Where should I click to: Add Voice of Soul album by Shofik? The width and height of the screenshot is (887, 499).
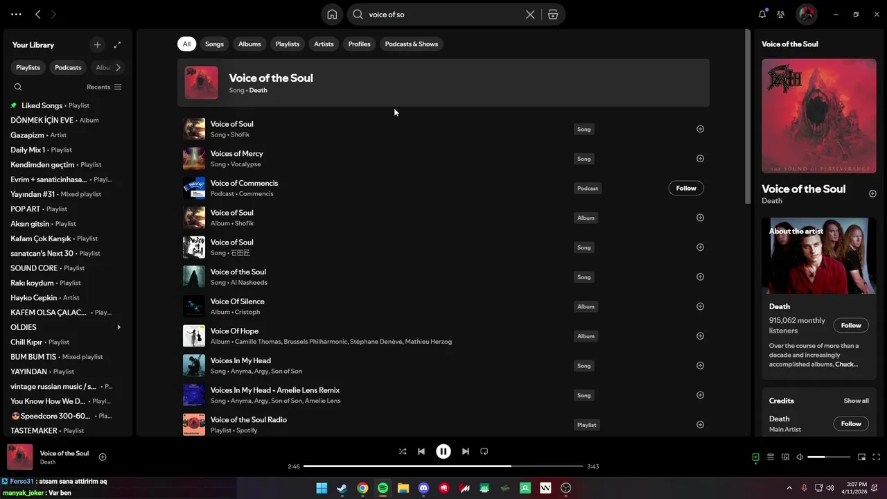click(x=700, y=218)
